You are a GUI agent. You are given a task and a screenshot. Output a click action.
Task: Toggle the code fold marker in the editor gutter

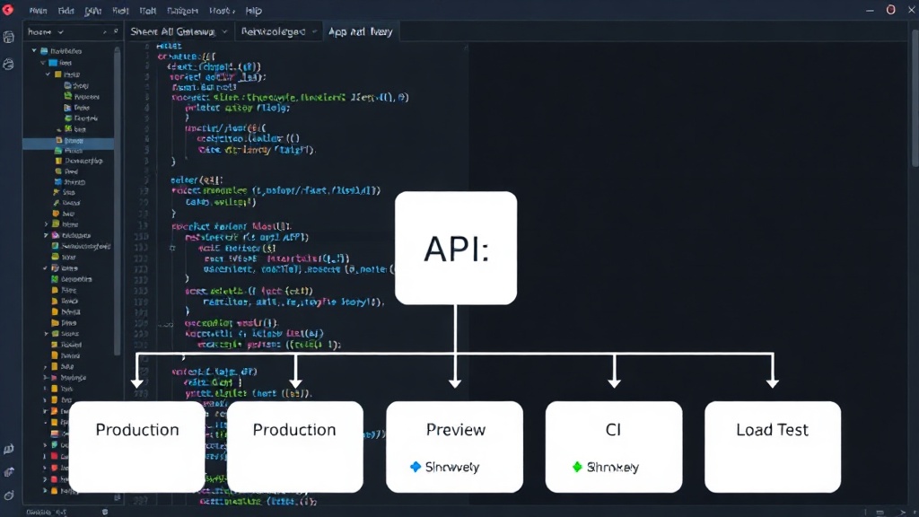[172, 248]
